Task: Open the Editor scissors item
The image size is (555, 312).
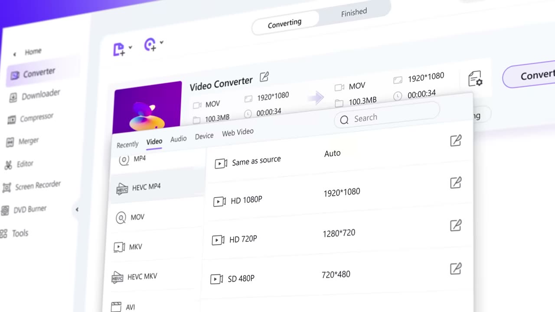Action: tap(19, 164)
